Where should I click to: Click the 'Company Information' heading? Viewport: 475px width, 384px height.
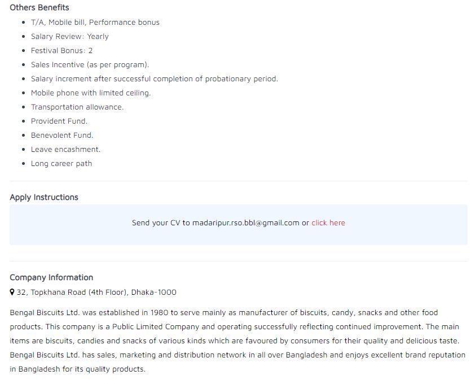click(51, 277)
